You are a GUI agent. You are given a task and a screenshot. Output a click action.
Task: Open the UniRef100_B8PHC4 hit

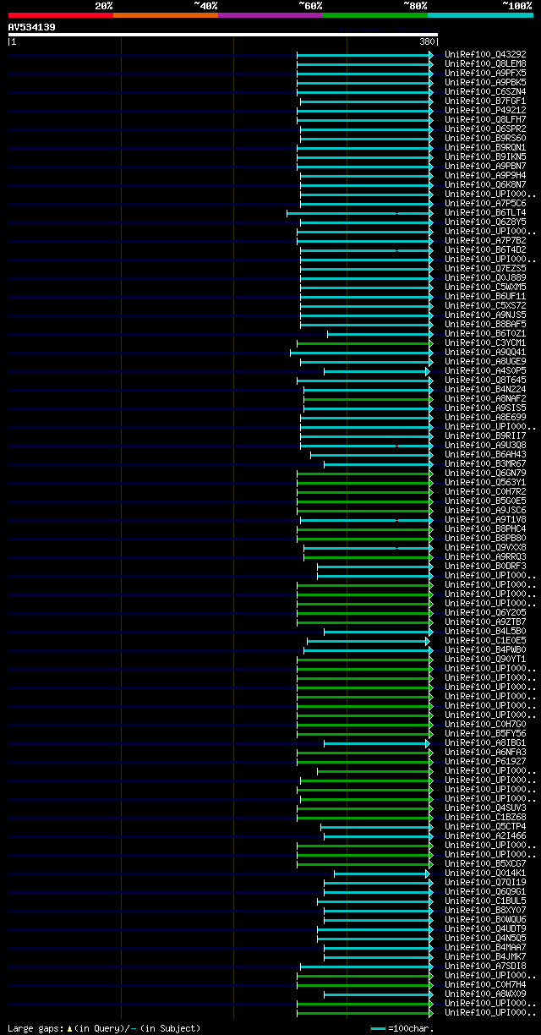pyautogui.click(x=485, y=528)
